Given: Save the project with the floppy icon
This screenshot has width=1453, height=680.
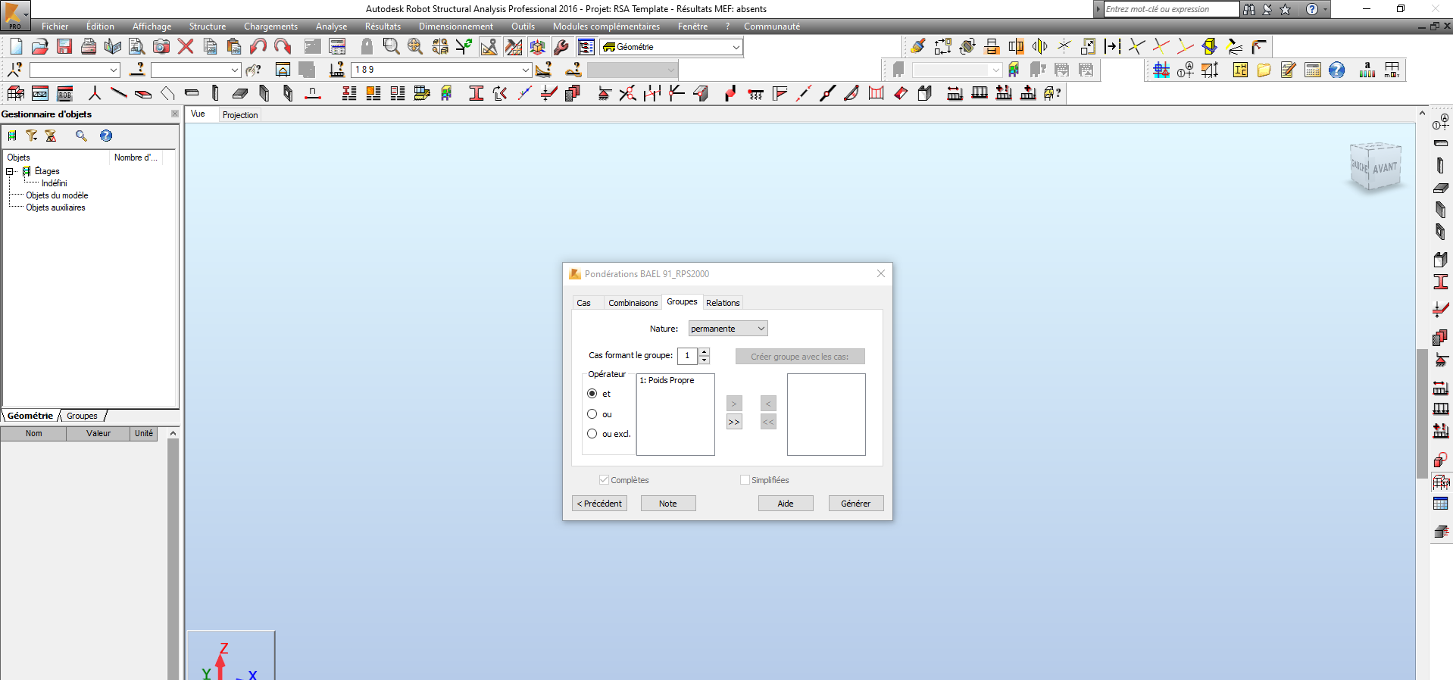Looking at the screenshot, I should pyautogui.click(x=64, y=46).
